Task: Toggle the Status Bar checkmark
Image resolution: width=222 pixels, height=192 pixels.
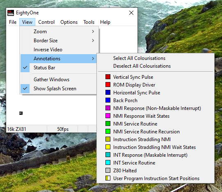Action: (58, 68)
